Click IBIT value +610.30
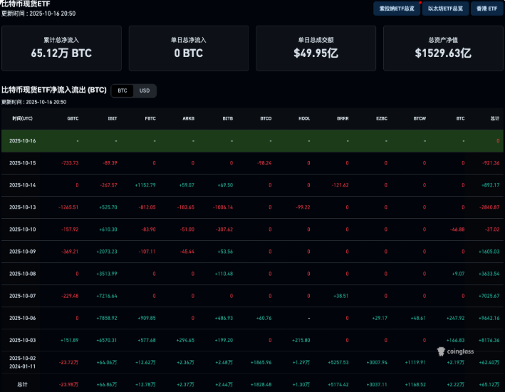 (108, 229)
